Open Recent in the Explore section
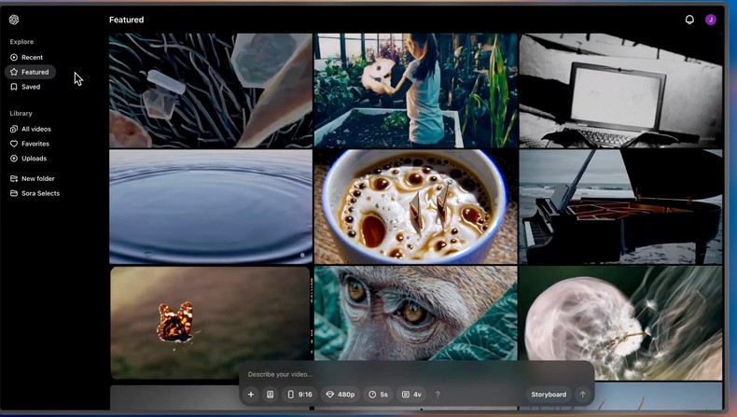Viewport: 737px width, 417px height. click(32, 58)
